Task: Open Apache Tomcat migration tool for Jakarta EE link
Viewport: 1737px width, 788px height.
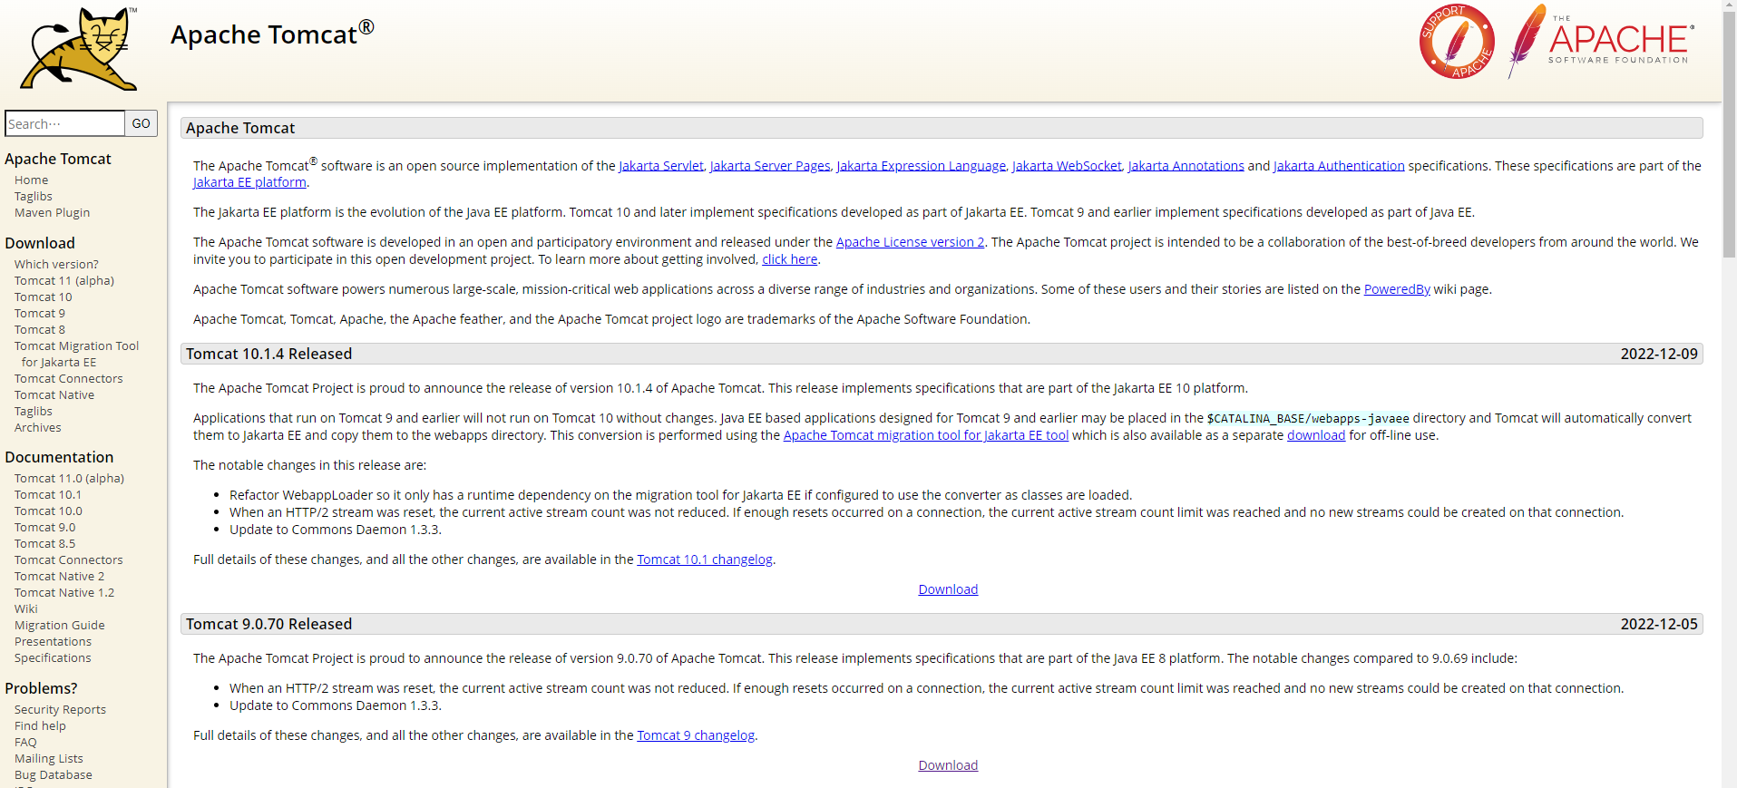Action: pos(926,435)
